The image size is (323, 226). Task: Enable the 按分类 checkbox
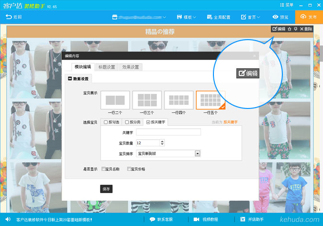[x=127, y=122]
